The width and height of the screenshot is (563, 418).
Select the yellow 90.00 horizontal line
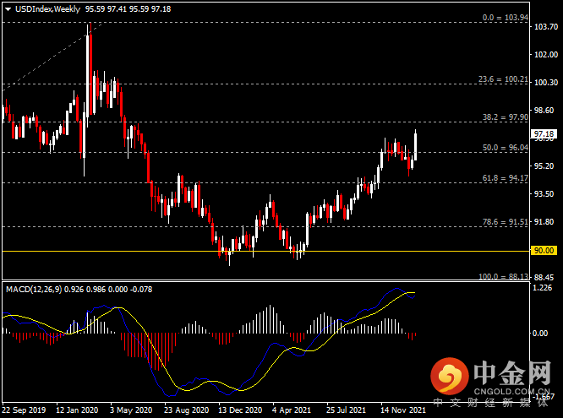click(x=265, y=251)
